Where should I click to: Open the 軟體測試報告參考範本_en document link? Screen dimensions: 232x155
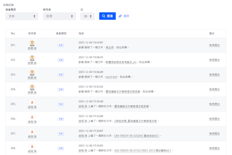click(x=121, y=62)
